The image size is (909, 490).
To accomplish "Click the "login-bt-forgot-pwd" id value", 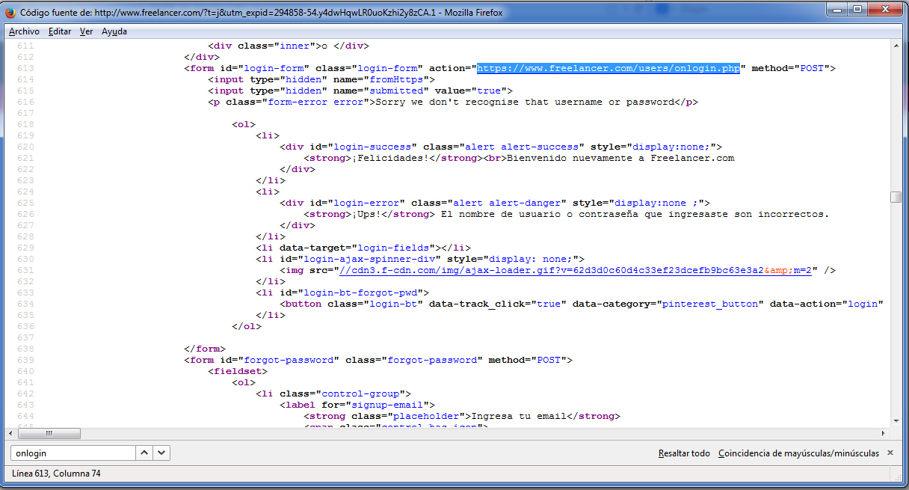I will (x=363, y=293).
